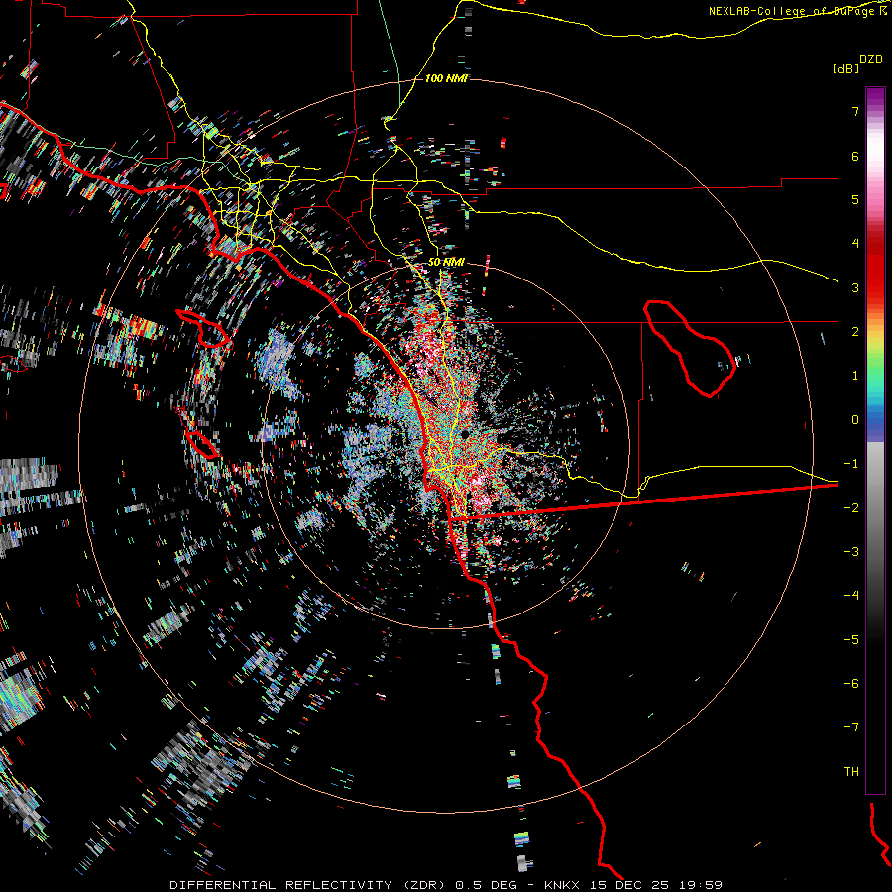
Task: Select the "5" value on the scale
Action: coord(855,199)
